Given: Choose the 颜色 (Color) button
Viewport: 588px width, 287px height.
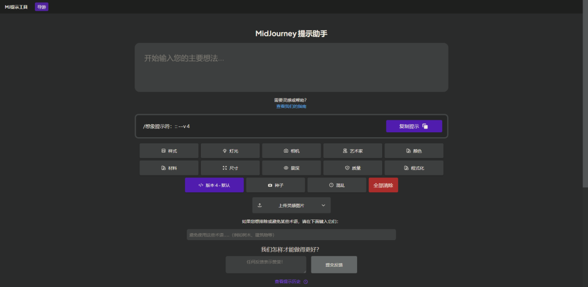Looking at the screenshot, I should tap(414, 151).
